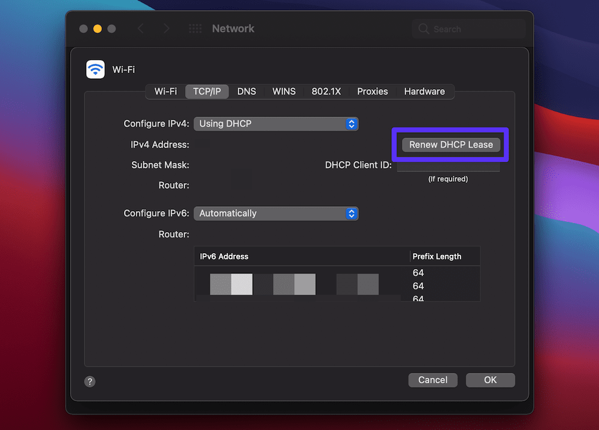Open the Configure IPv6 dropdown
Image resolution: width=599 pixels, height=430 pixels.
pyautogui.click(x=276, y=213)
